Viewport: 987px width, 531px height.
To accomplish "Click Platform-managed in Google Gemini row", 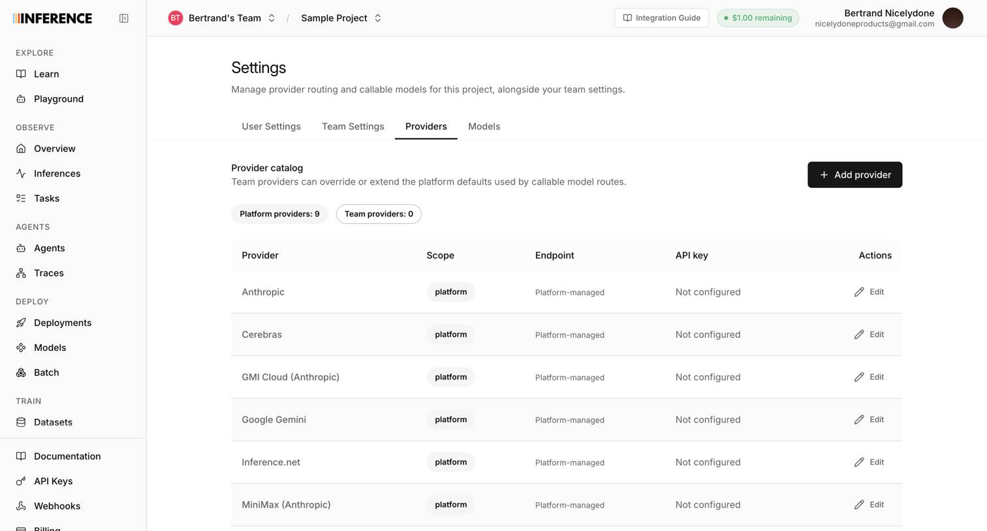I will (x=569, y=420).
